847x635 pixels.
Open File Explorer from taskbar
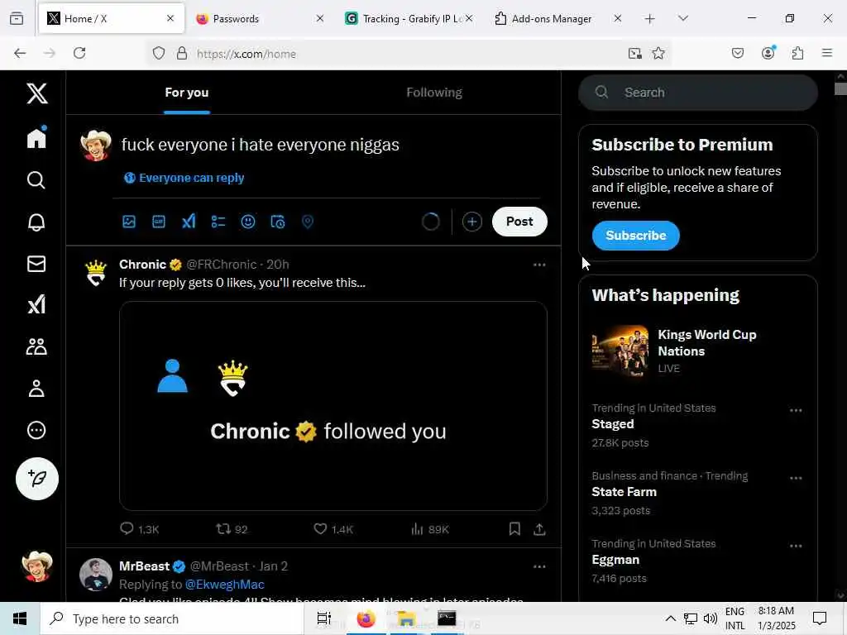(x=406, y=618)
